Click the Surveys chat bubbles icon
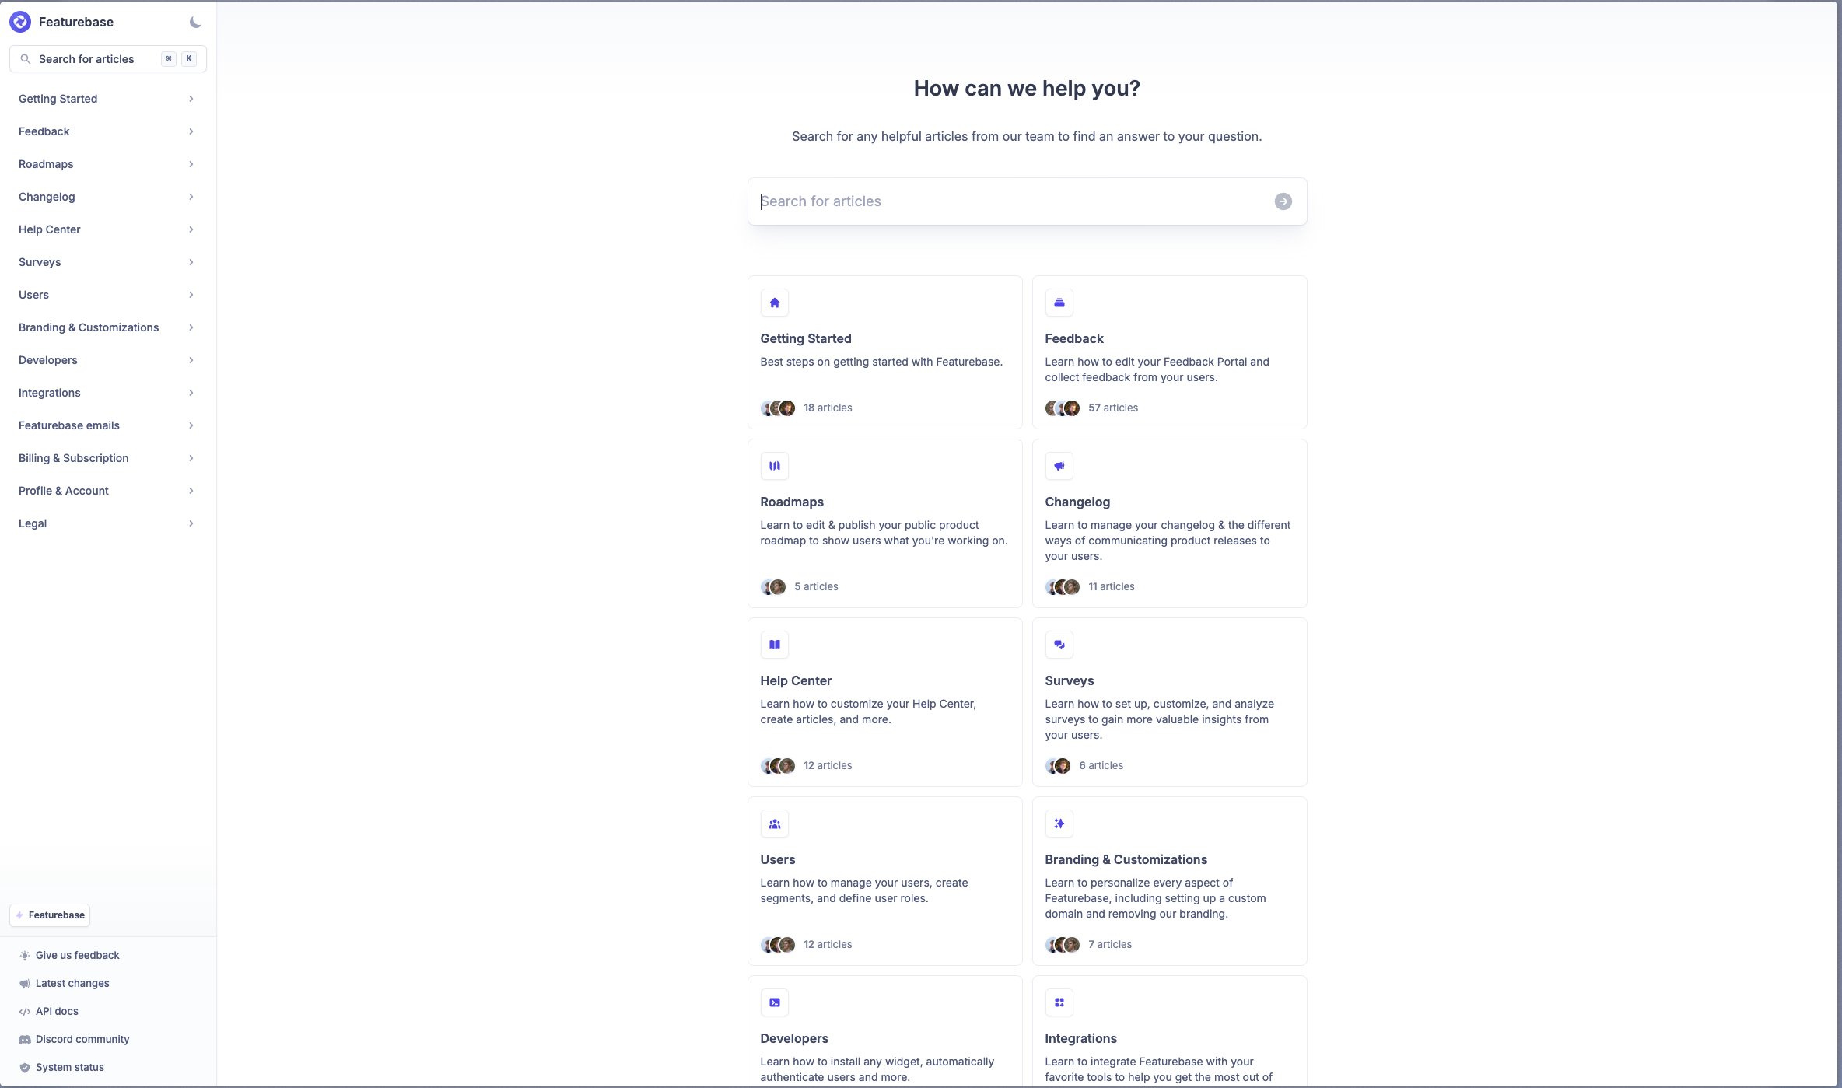The image size is (1842, 1088). pyautogui.click(x=1059, y=645)
